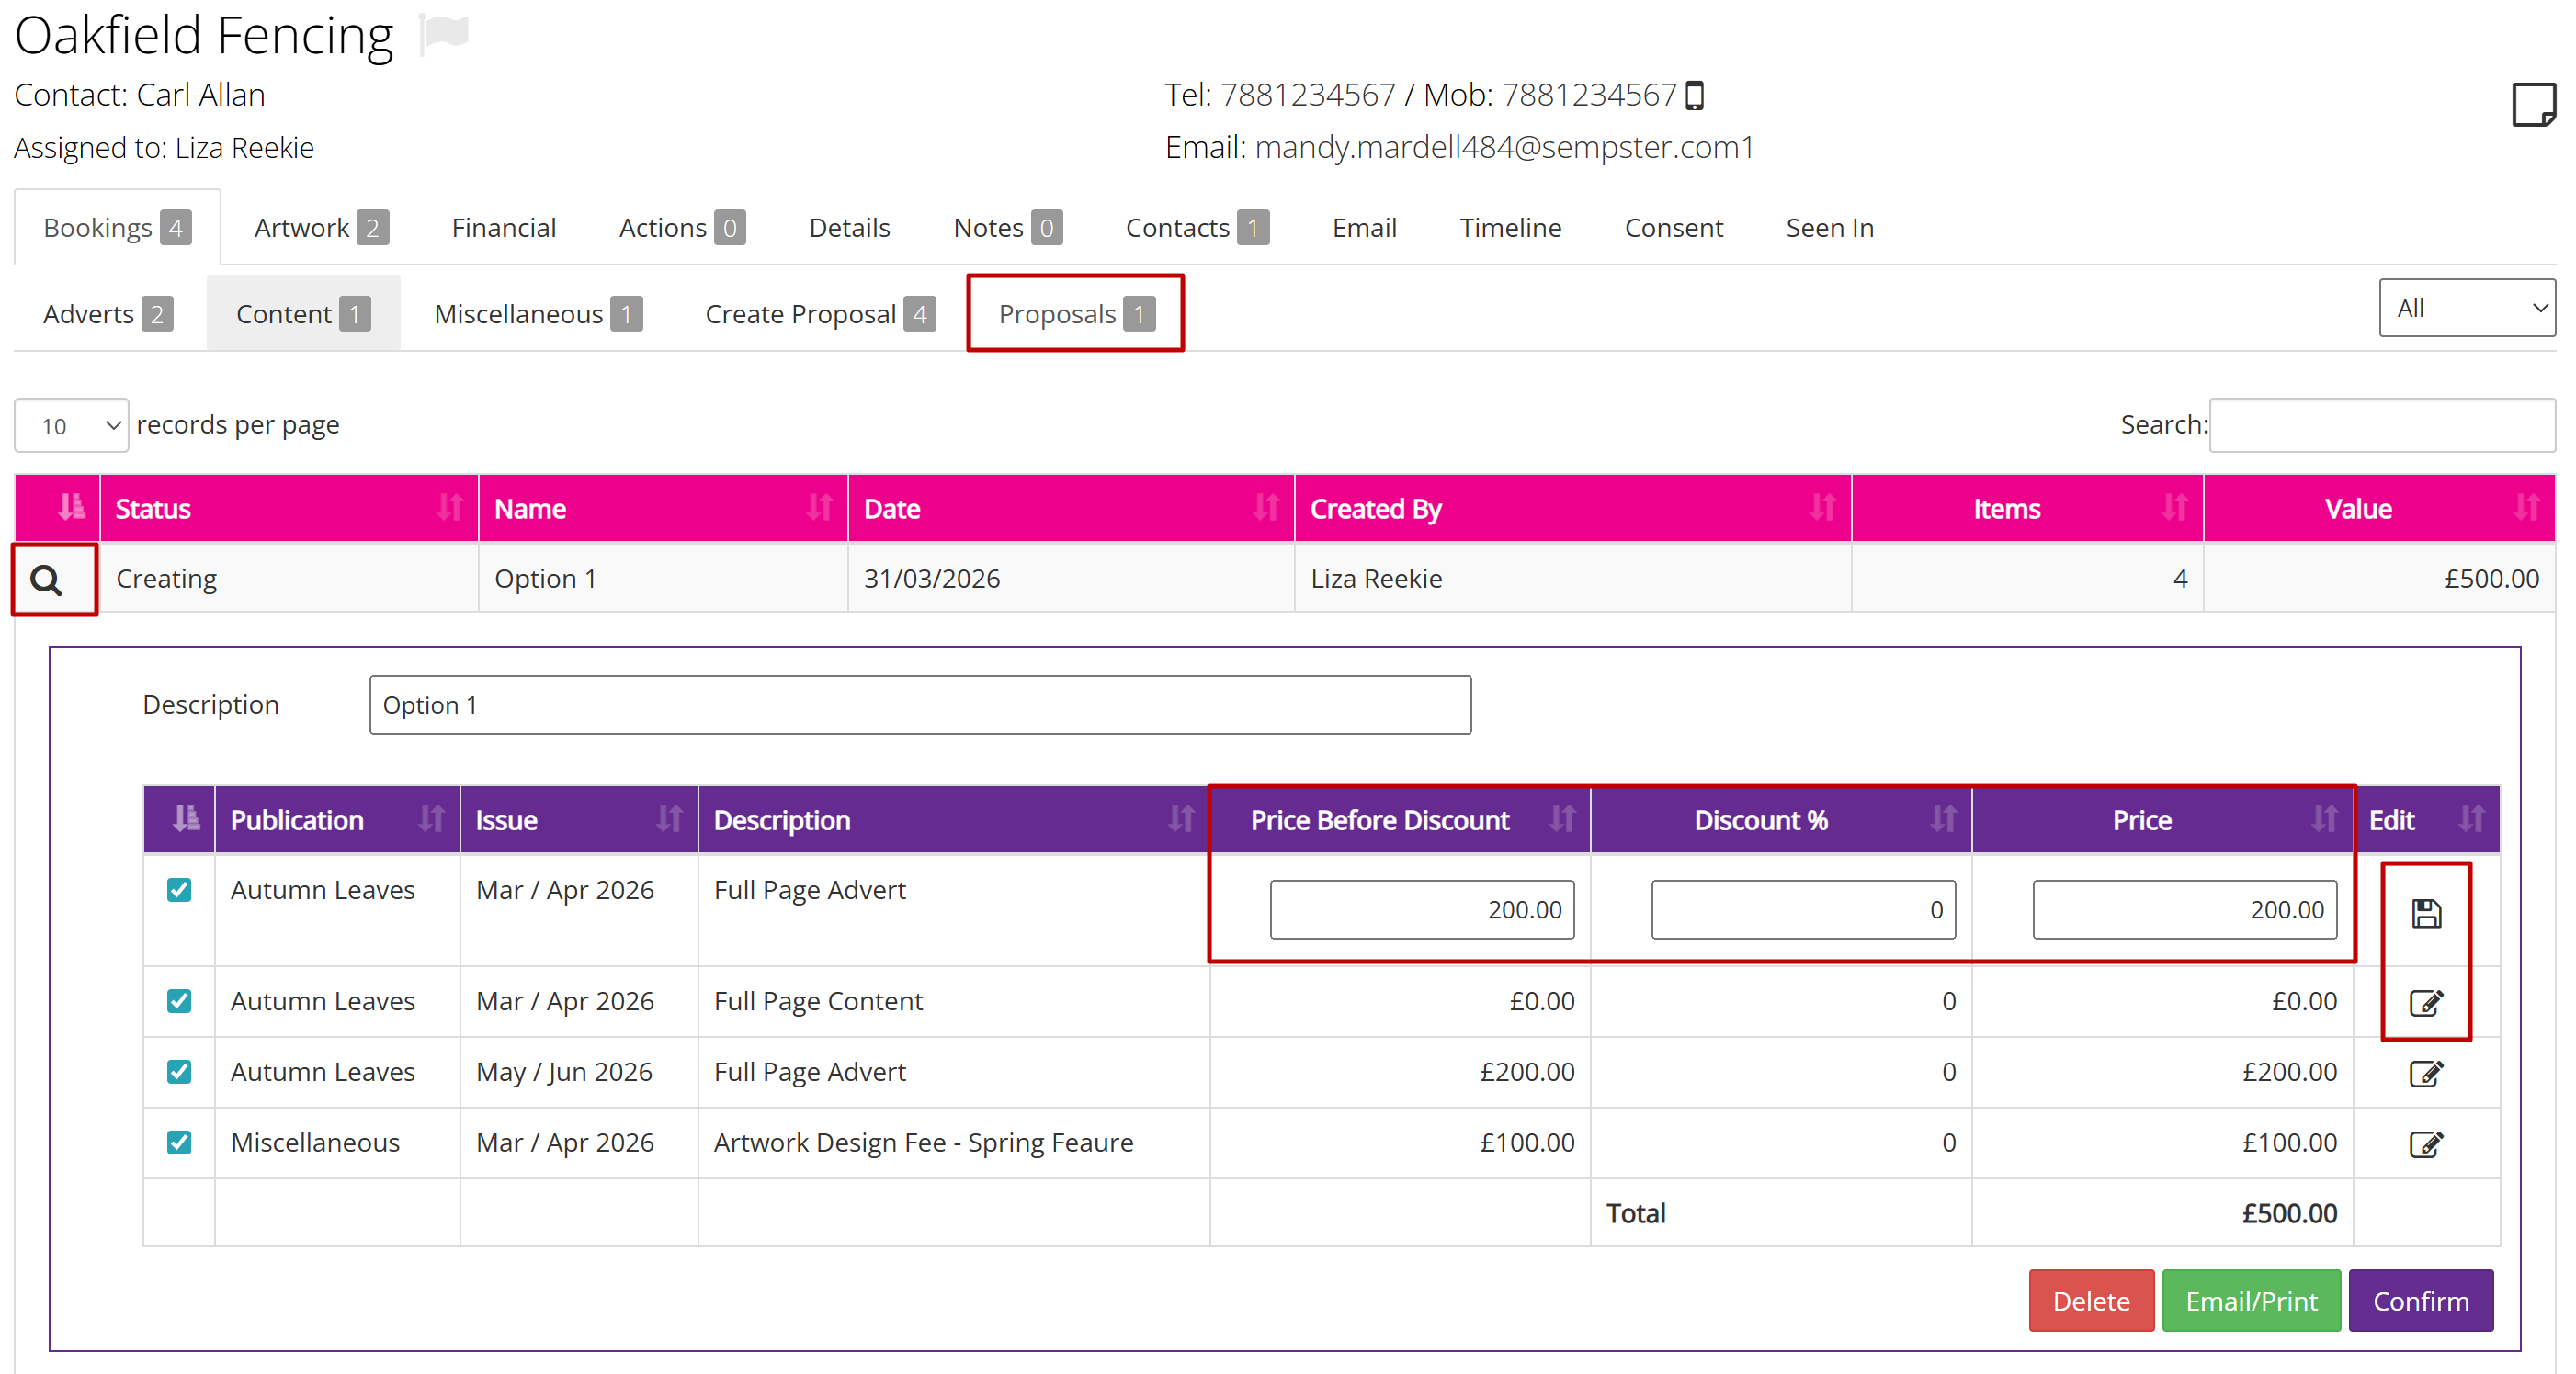Image resolution: width=2576 pixels, height=1374 pixels.
Task: Click first sort icon in purple header
Action: click(x=186, y=819)
